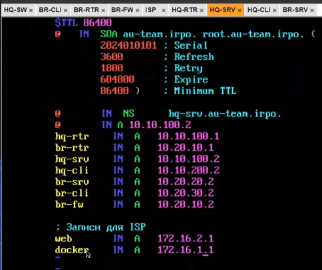The image size is (322, 270).
Task: Click the serial number 2024010101
Action: (128, 45)
